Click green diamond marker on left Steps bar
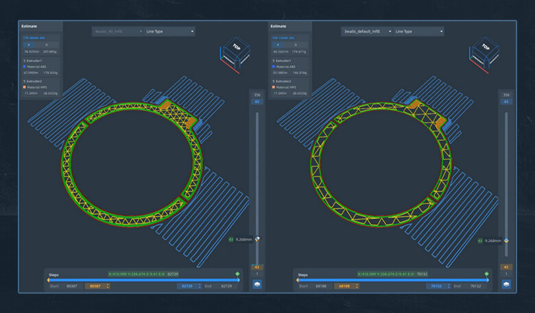 pyautogui.click(x=238, y=273)
